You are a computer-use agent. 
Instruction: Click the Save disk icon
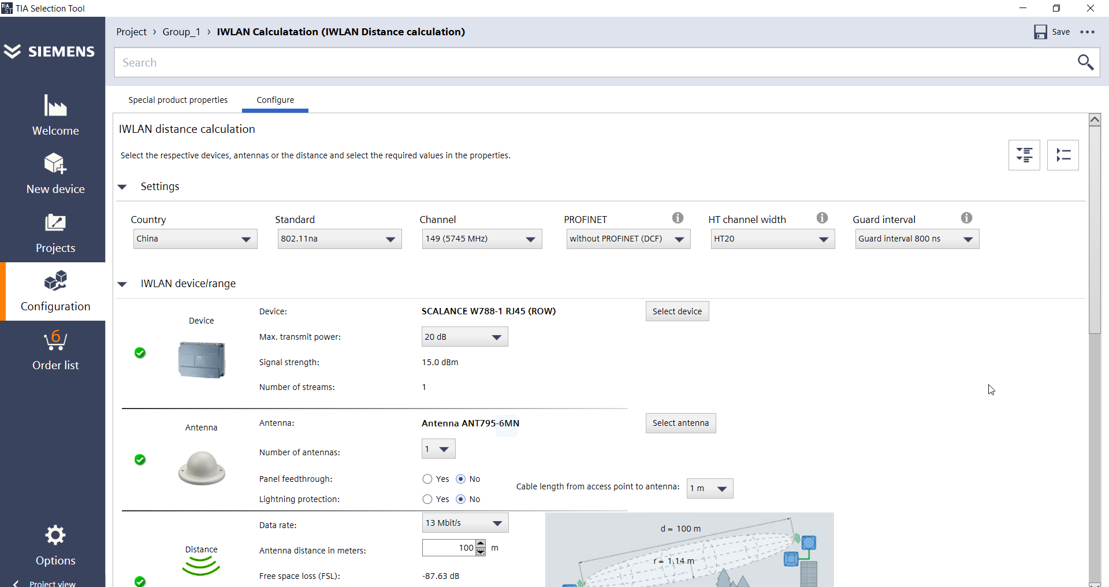coord(1040,32)
